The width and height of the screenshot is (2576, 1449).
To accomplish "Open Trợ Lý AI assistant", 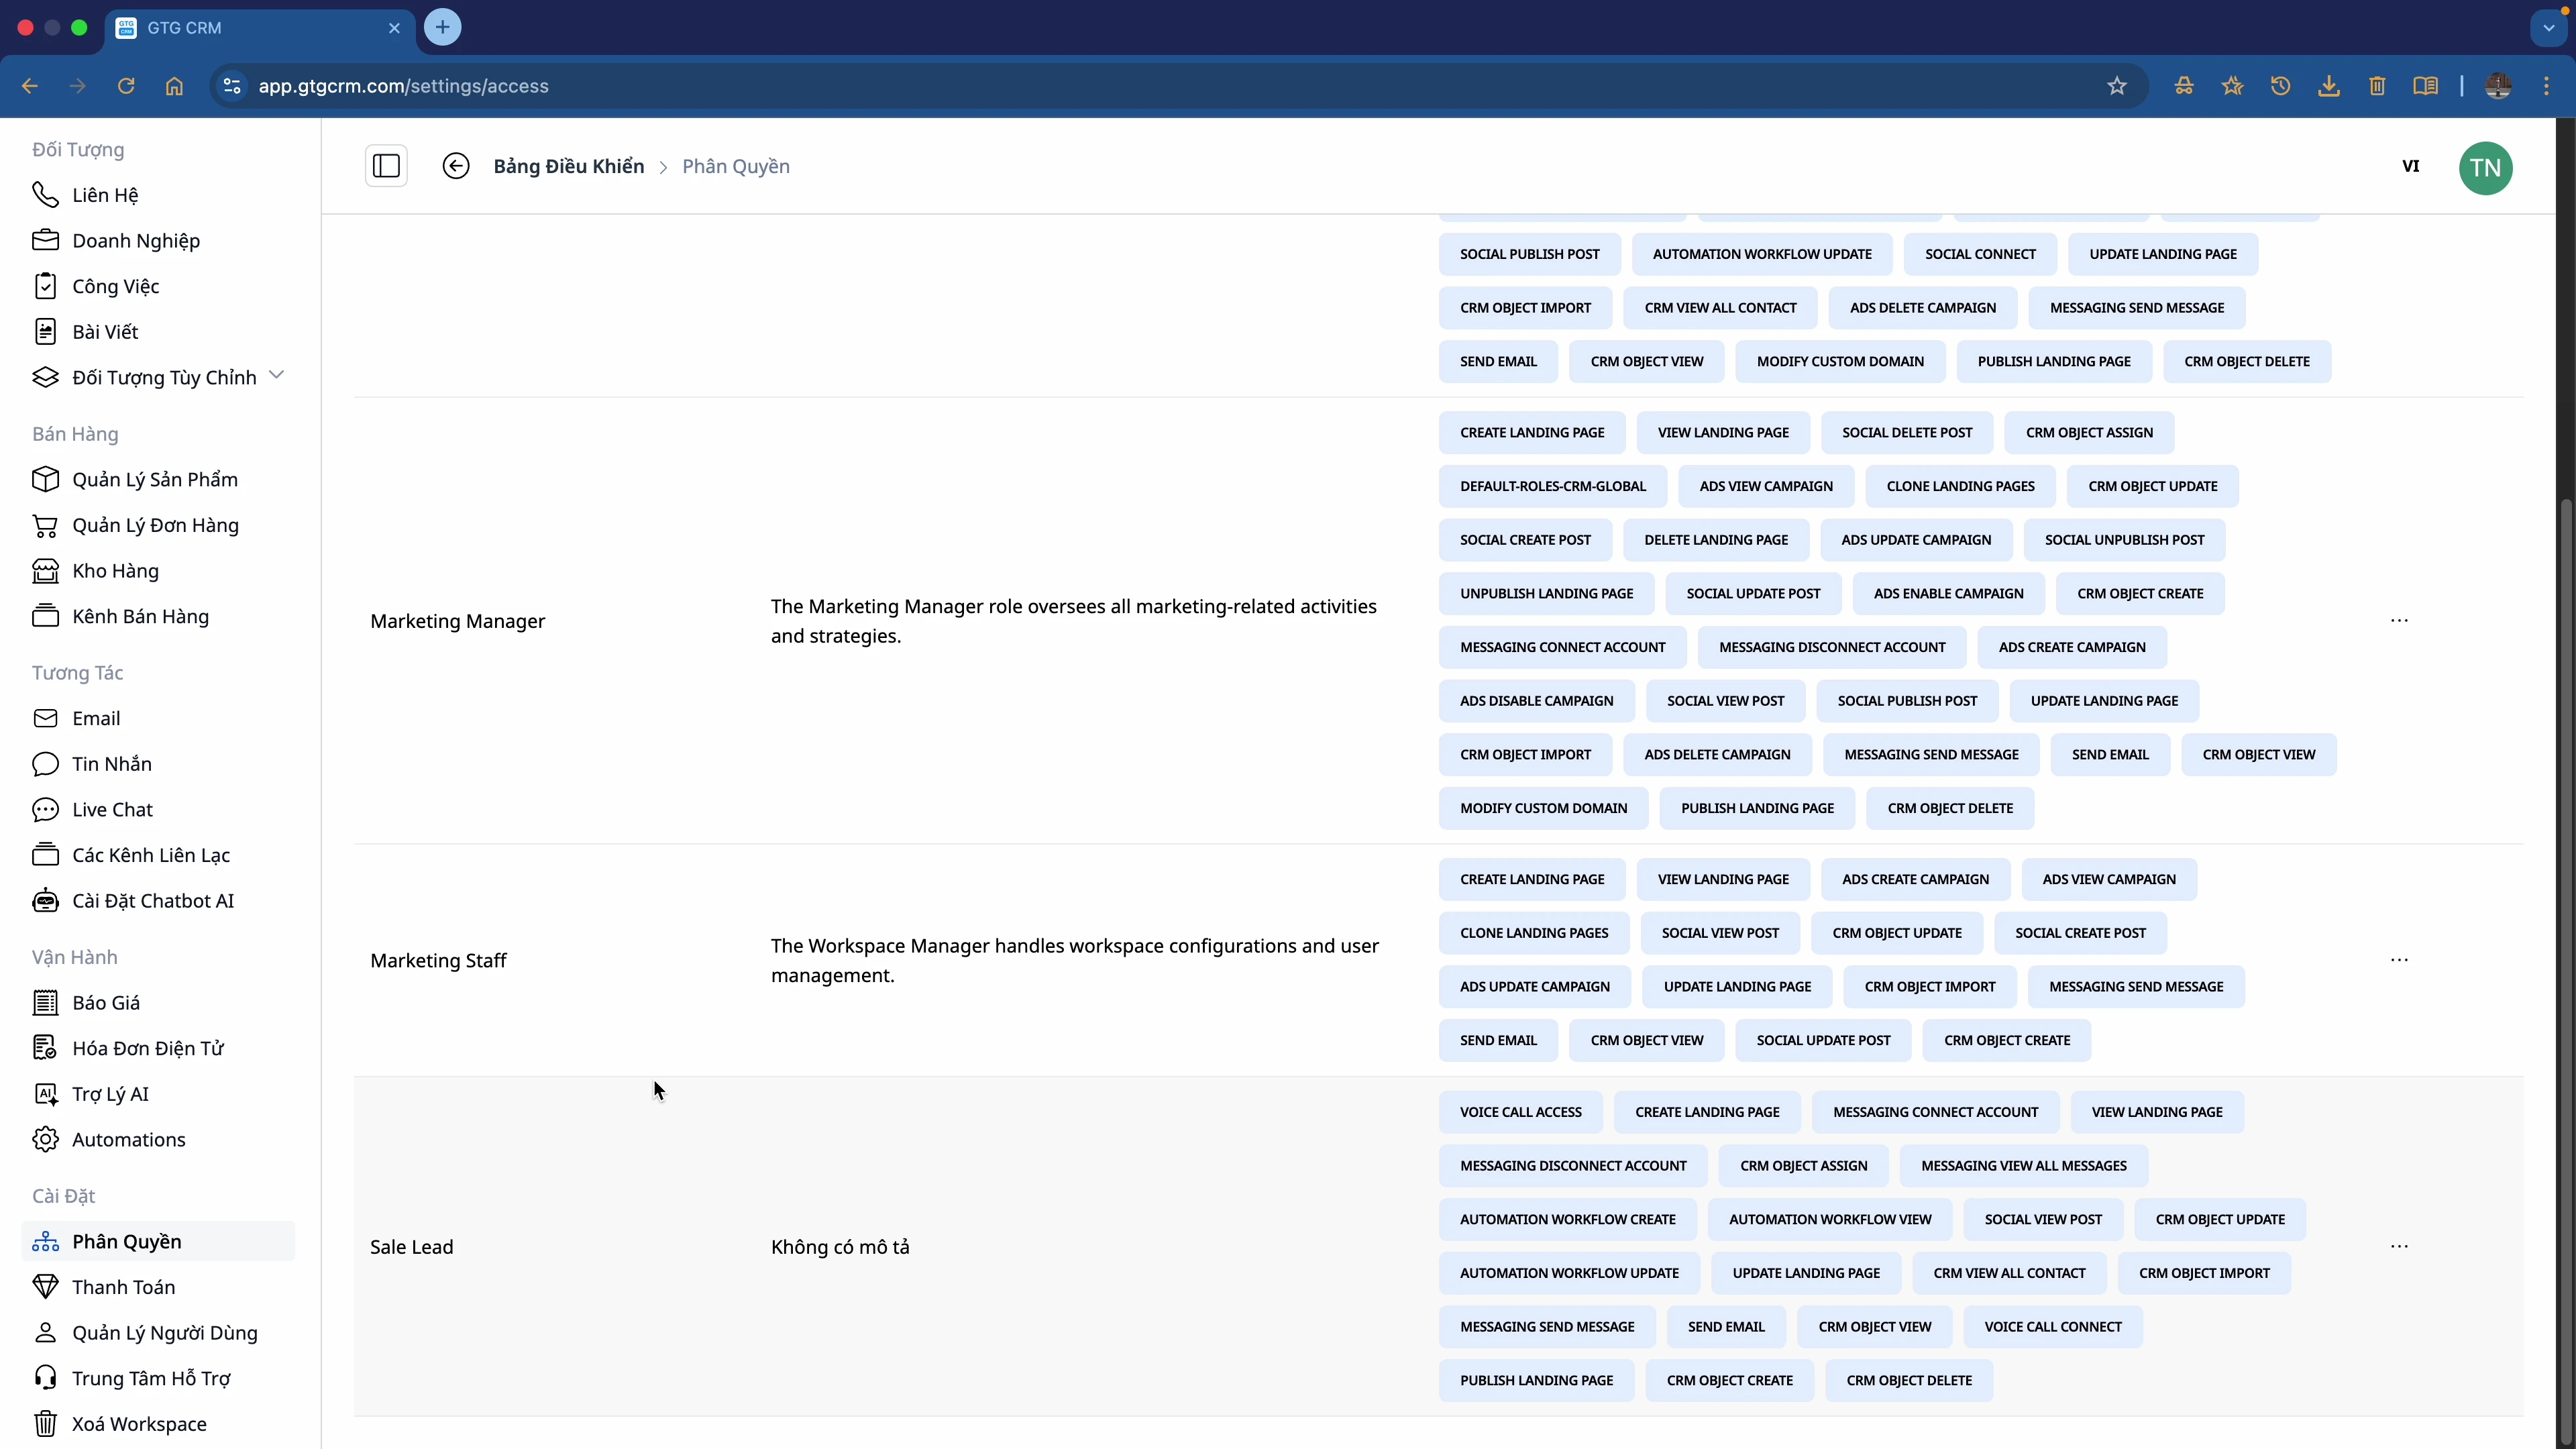I will pos(110,1094).
